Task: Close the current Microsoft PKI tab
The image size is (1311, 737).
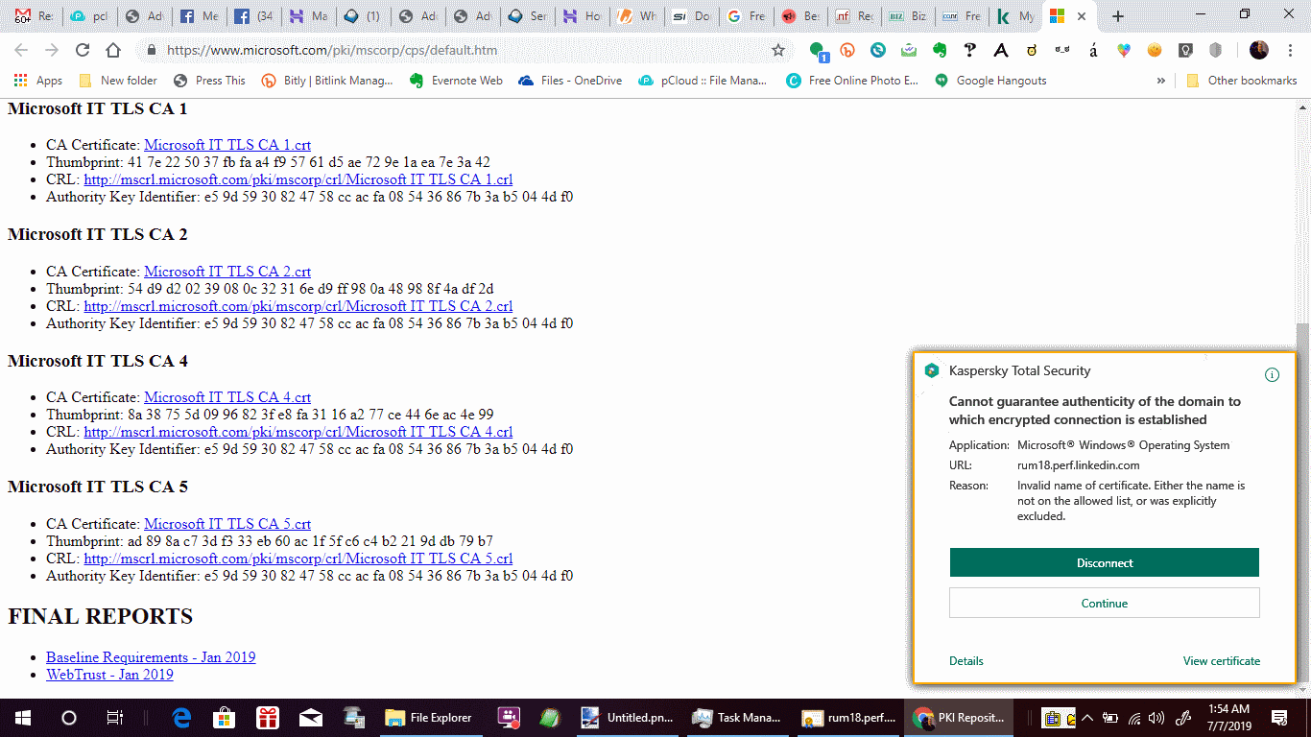Action: (x=1082, y=16)
